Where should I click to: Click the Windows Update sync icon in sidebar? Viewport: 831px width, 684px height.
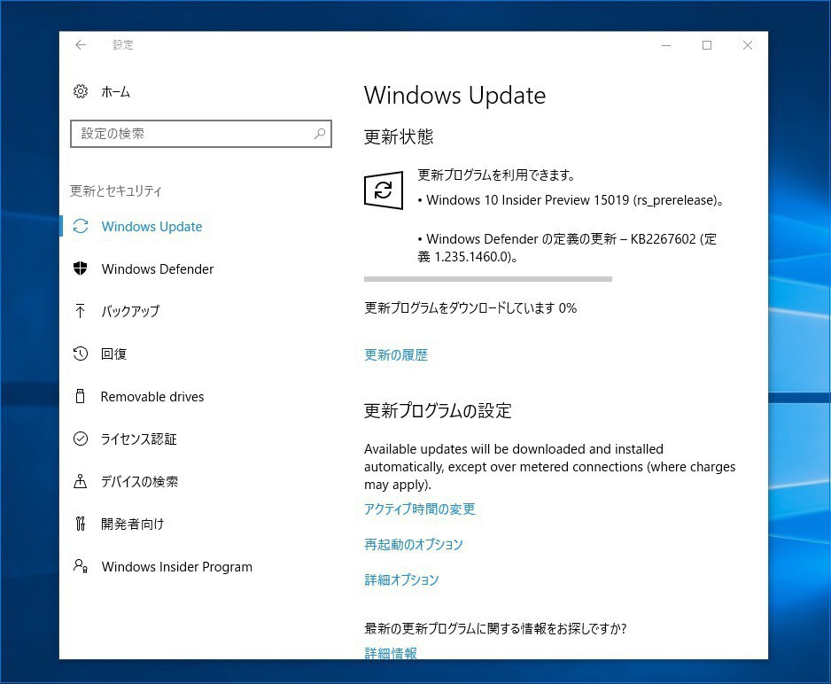(x=81, y=226)
